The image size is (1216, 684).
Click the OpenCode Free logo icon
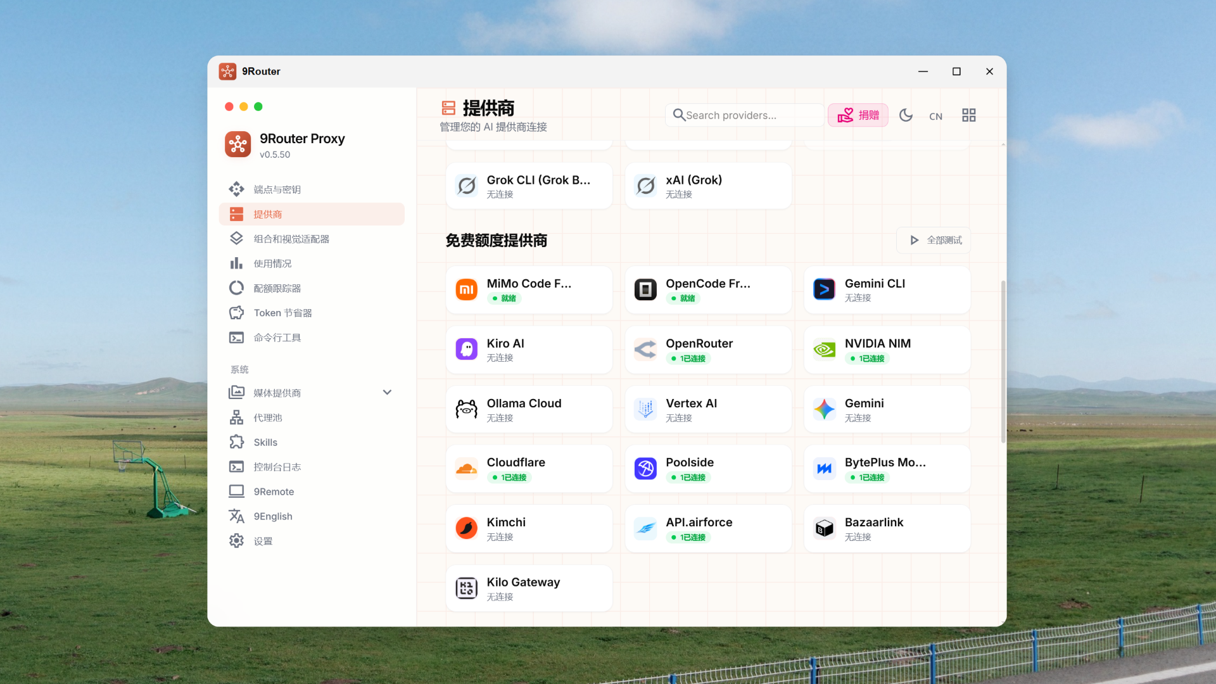[x=646, y=290]
